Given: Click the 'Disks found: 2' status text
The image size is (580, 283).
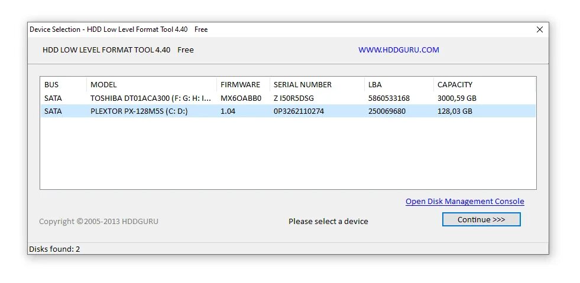Looking at the screenshot, I should tap(54, 249).
